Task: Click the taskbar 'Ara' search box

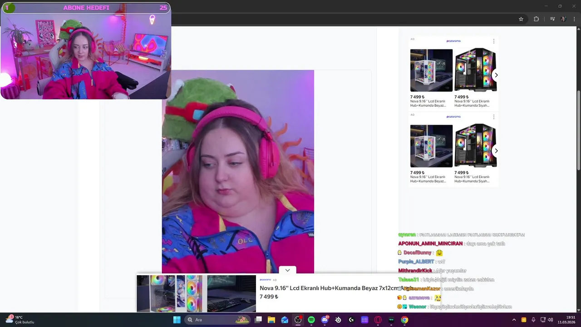Action: [x=218, y=320]
